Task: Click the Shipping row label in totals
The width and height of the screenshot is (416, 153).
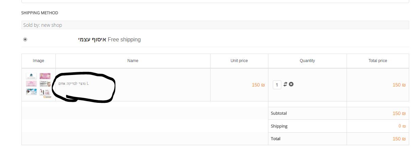Action: [279, 126]
